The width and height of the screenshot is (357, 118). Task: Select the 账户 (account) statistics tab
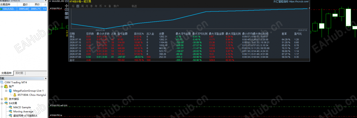116,6
